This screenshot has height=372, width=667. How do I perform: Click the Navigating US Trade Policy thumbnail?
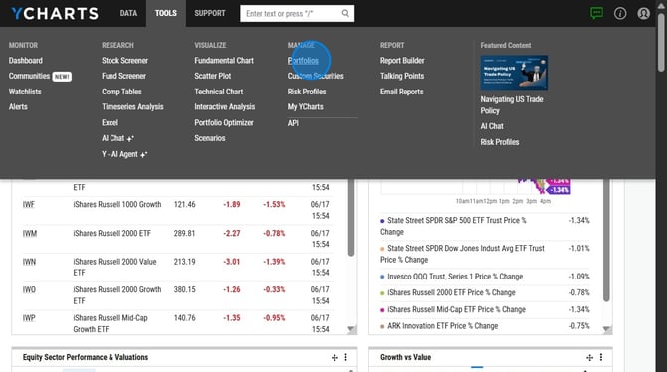514,73
